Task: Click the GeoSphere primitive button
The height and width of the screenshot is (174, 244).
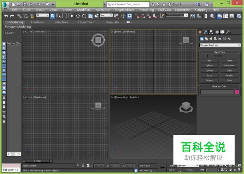Action: 229,66
